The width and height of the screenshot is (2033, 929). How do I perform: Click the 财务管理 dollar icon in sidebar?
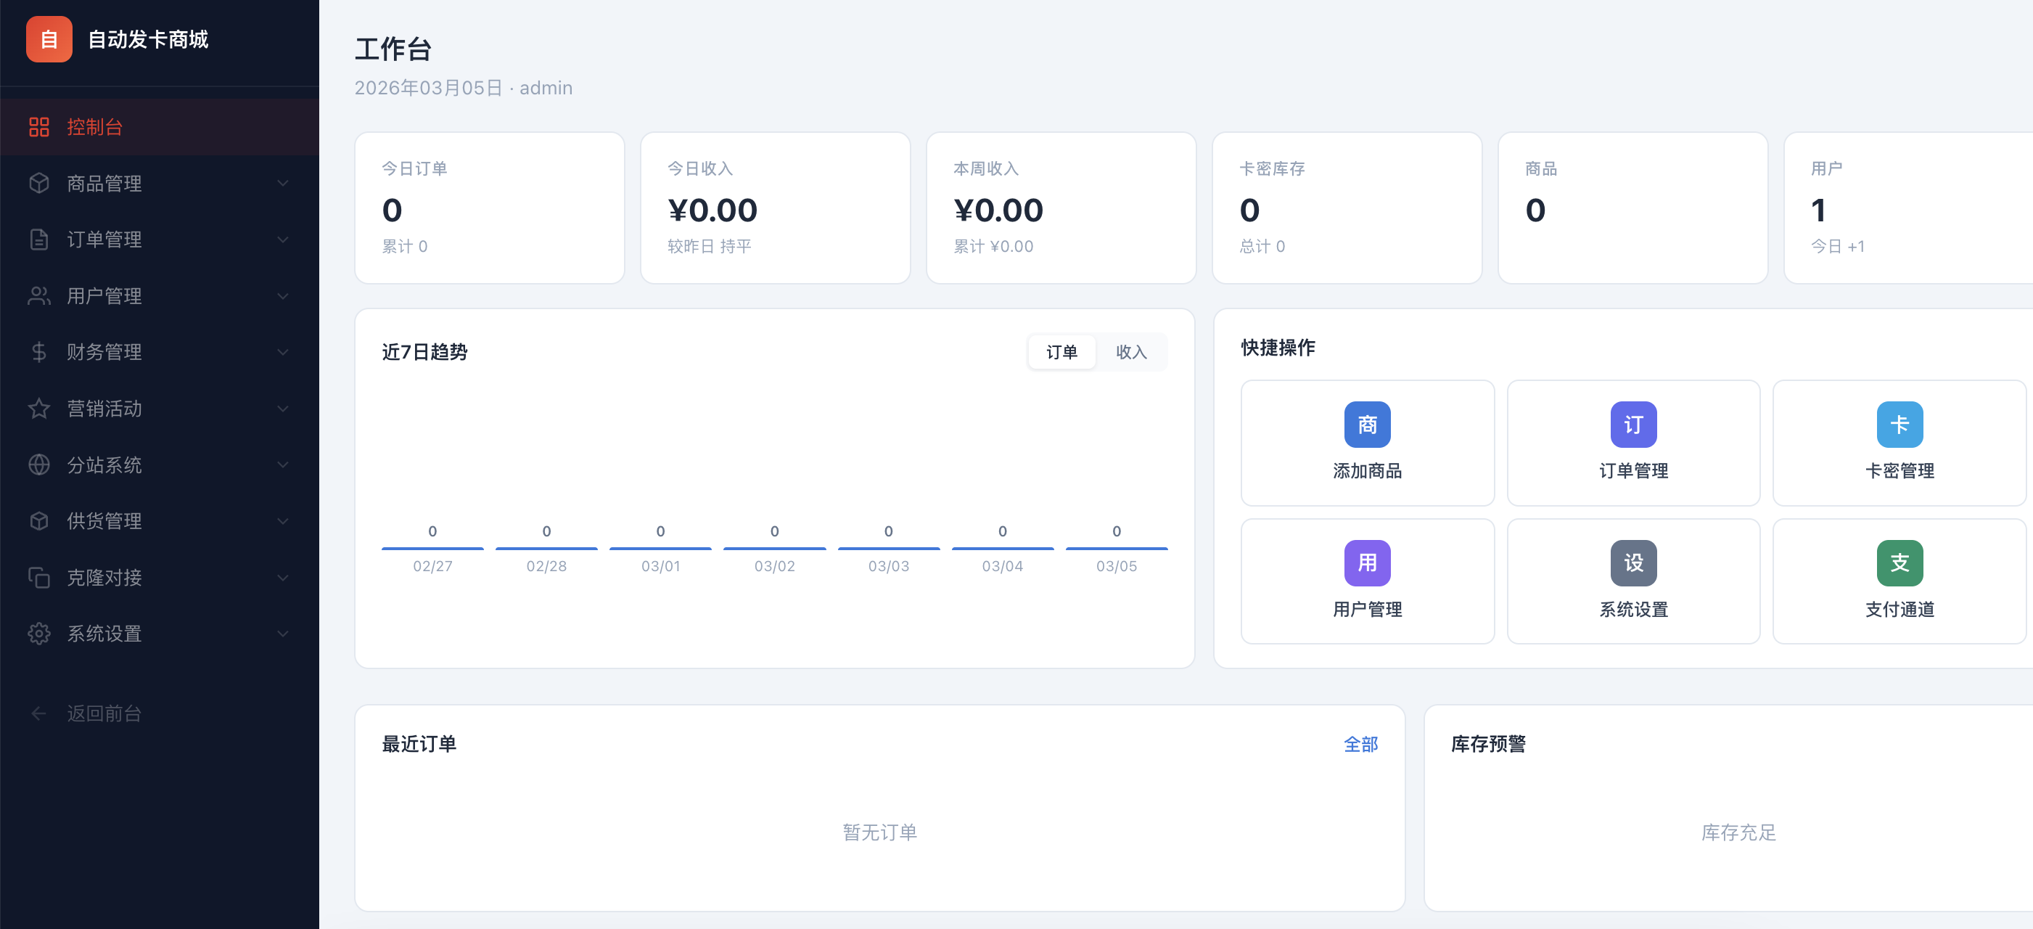point(38,352)
